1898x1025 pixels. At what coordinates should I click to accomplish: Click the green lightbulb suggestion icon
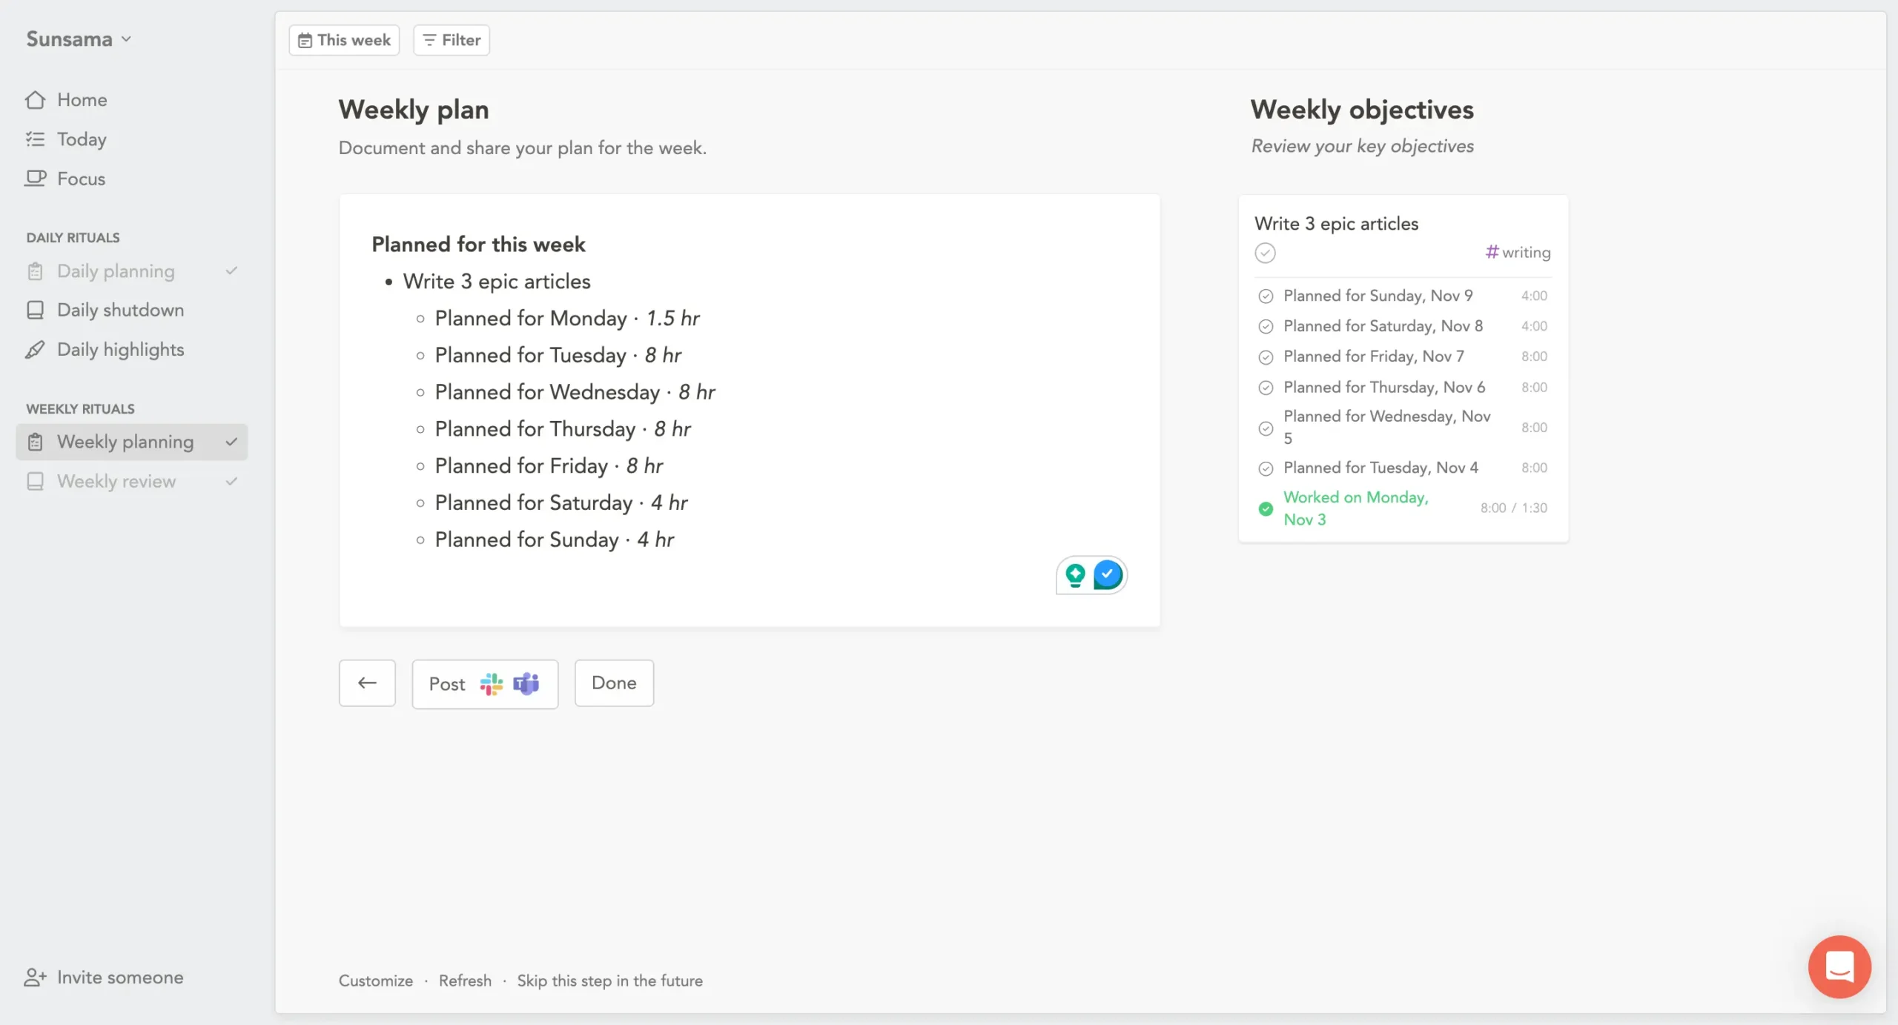[1075, 574]
